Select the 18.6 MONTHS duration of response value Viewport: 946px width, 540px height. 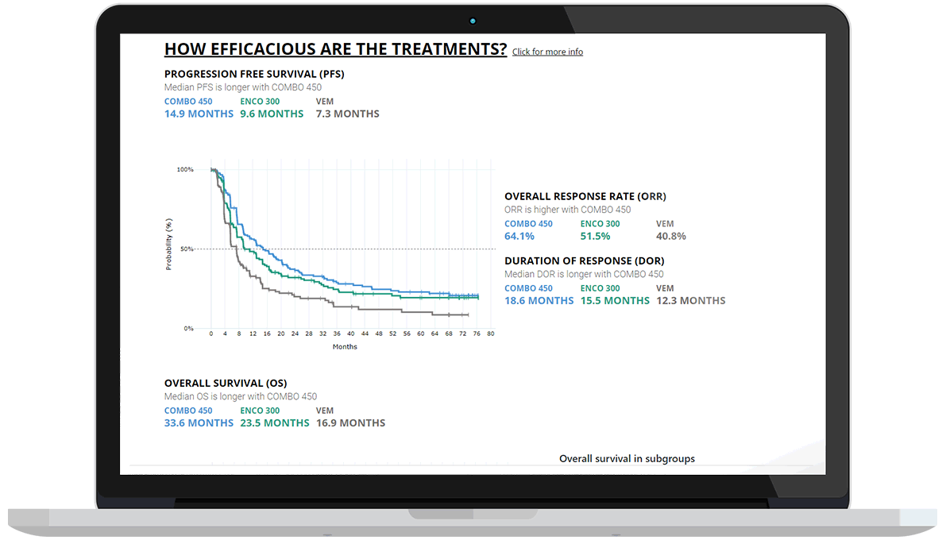point(539,300)
